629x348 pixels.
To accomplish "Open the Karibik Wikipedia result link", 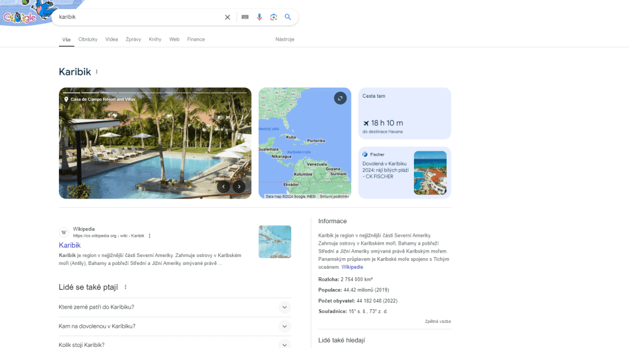I will point(69,245).
